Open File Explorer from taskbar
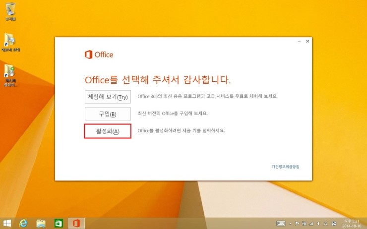The height and width of the screenshot is (229, 367). coord(41,223)
